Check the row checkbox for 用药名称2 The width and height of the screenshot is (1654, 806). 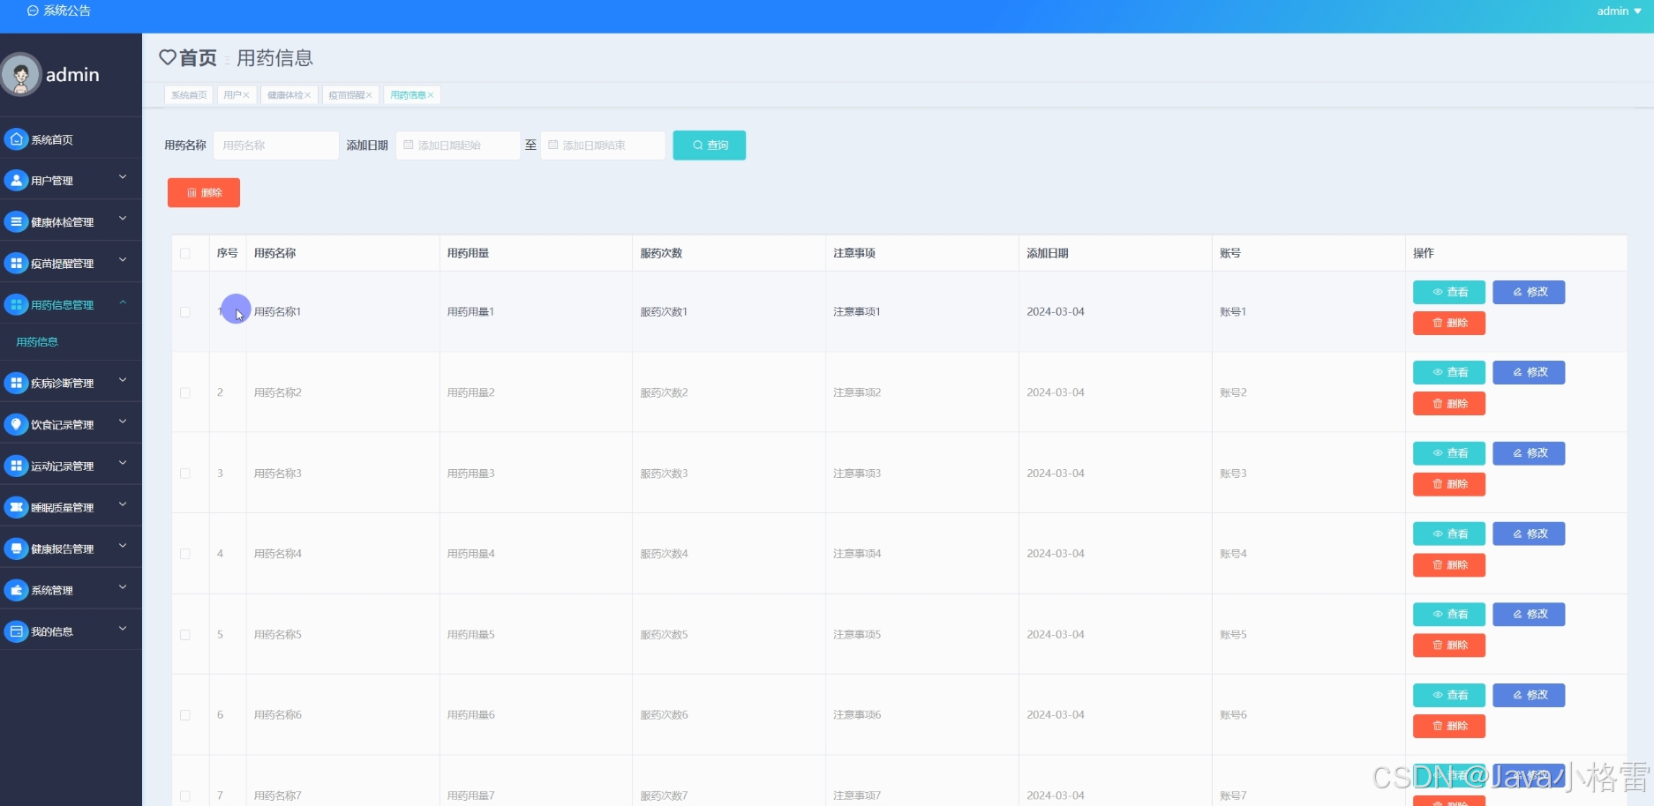[x=186, y=392]
